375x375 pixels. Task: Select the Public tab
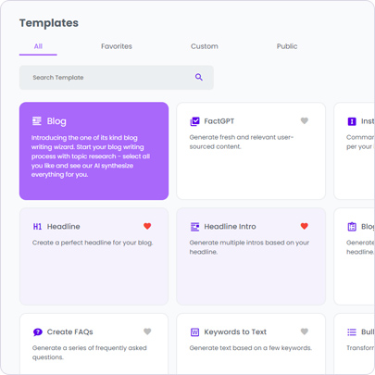click(287, 46)
